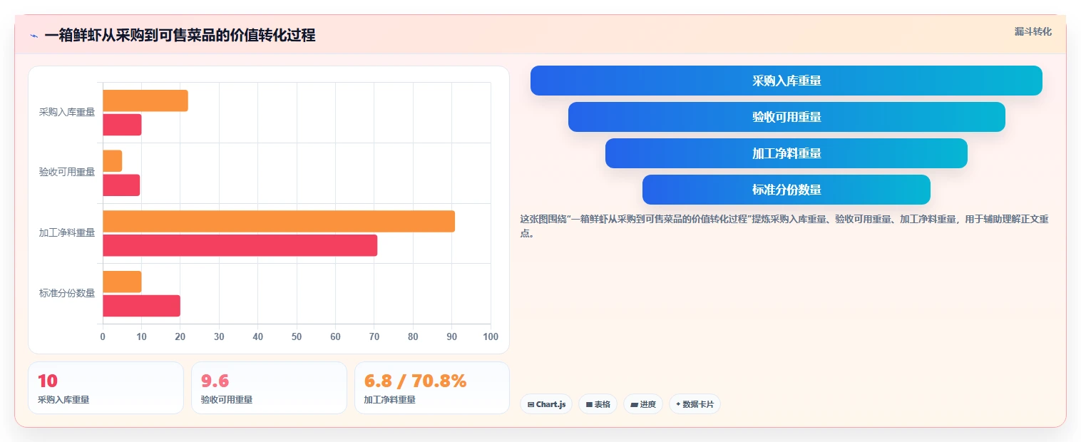Click the 标准分份数量 chart axis label
The image size is (1081, 442).
67,293
